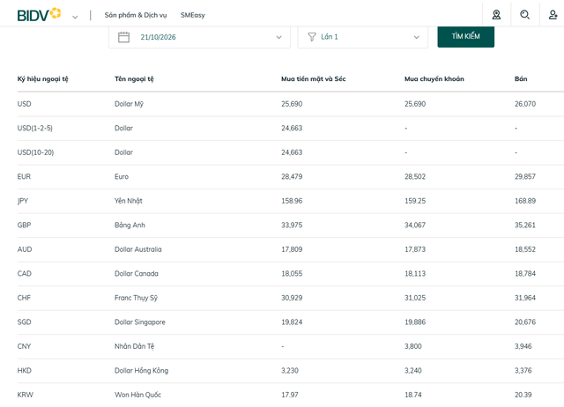
Task: Click EUR cash buy rate 28,479
Action: click(x=292, y=176)
